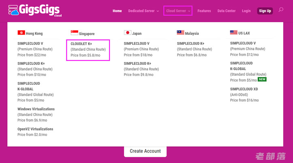This screenshot has height=163, width=293.
Task: Click the Japan flag icon
Action: point(128,33)
